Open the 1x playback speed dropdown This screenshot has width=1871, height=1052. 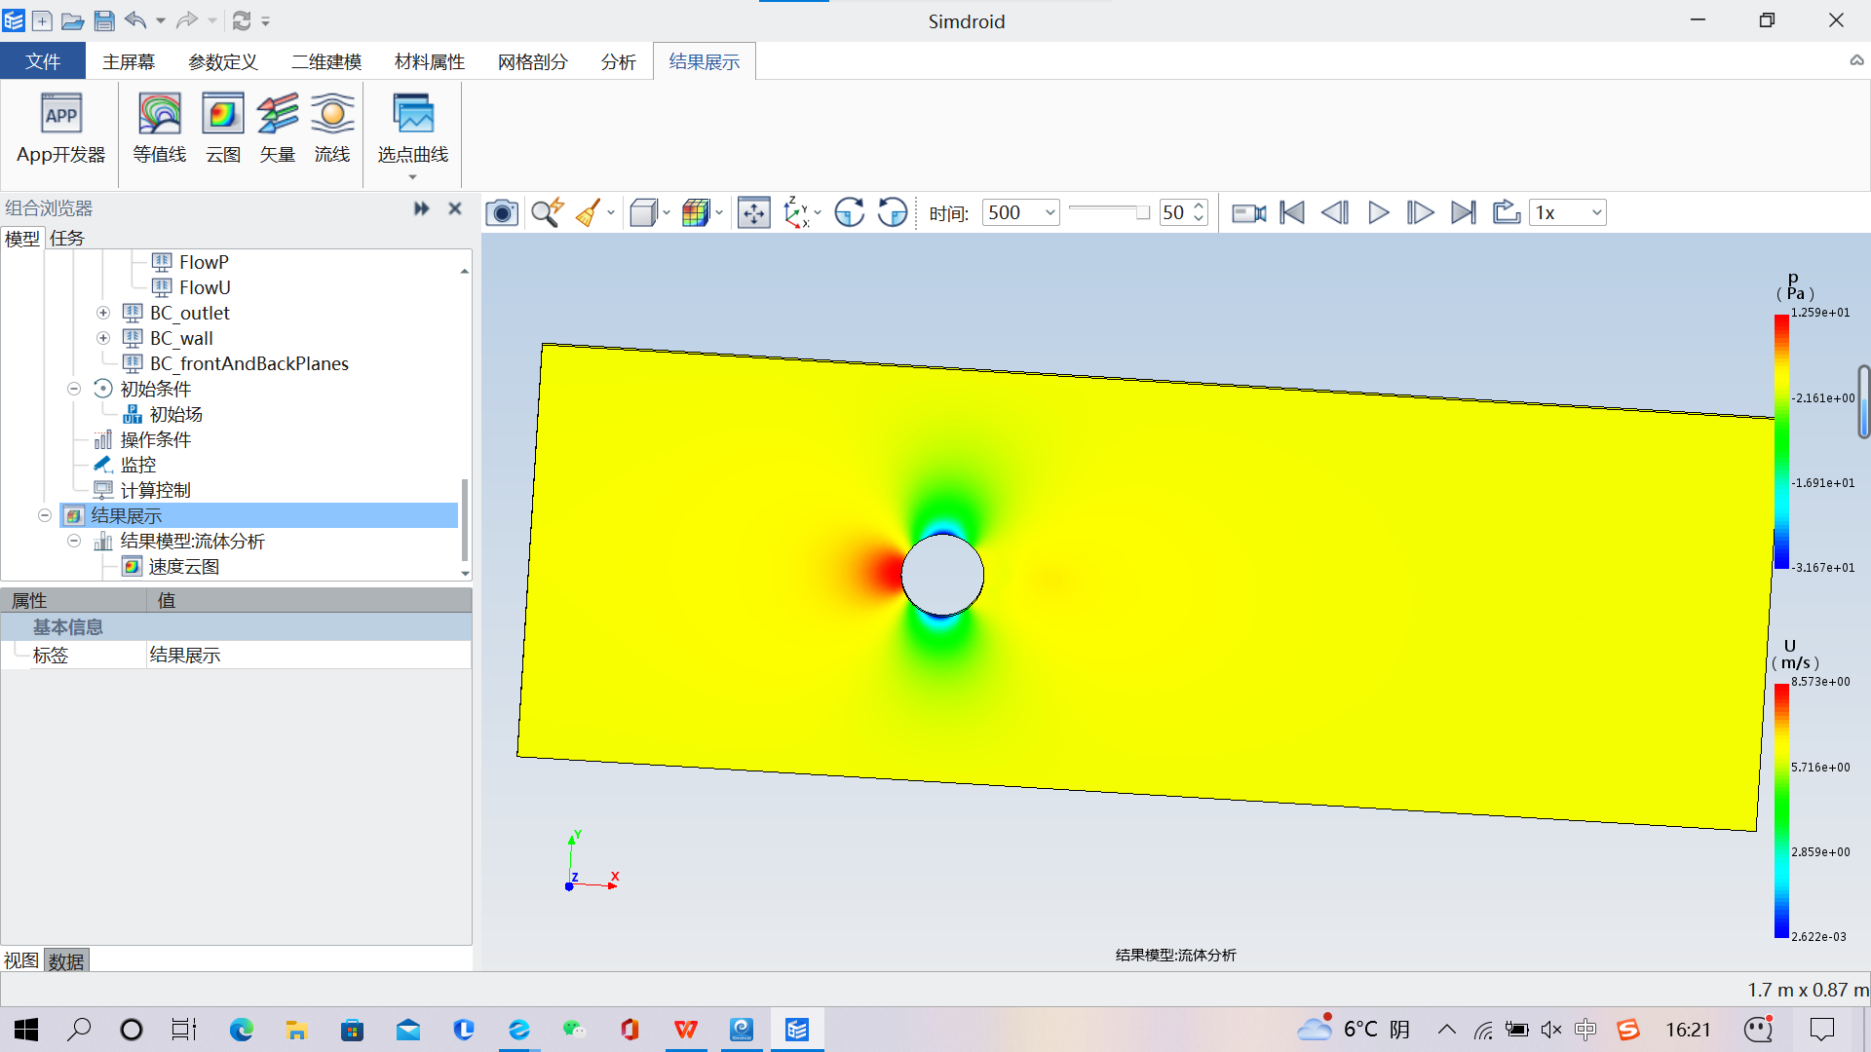pos(1596,212)
